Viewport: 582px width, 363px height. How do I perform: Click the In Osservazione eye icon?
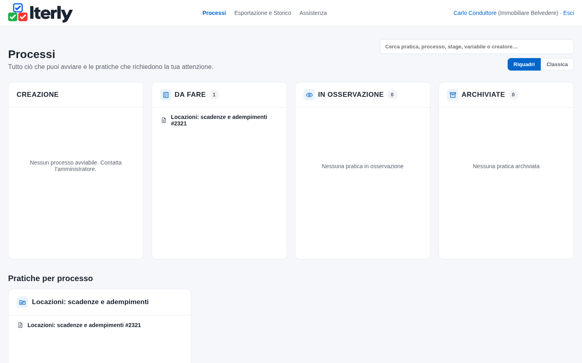tap(309, 95)
